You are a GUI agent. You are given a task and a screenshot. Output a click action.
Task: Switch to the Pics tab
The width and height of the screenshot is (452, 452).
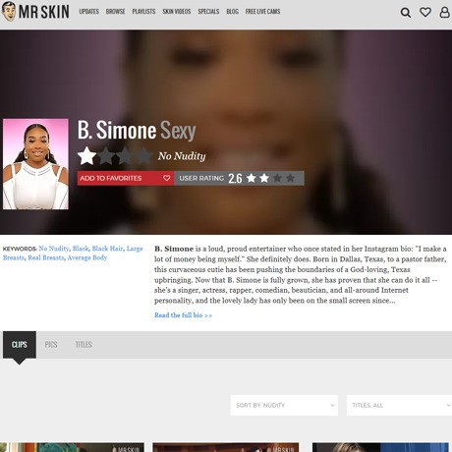51,345
